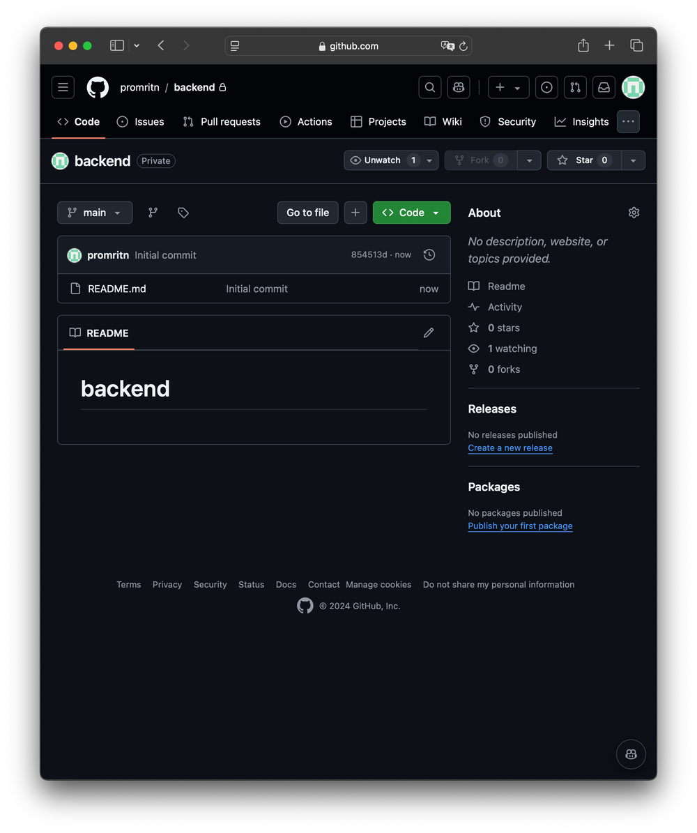The height and width of the screenshot is (833, 697).
Task: Open the Insights tab
Action: (x=582, y=122)
